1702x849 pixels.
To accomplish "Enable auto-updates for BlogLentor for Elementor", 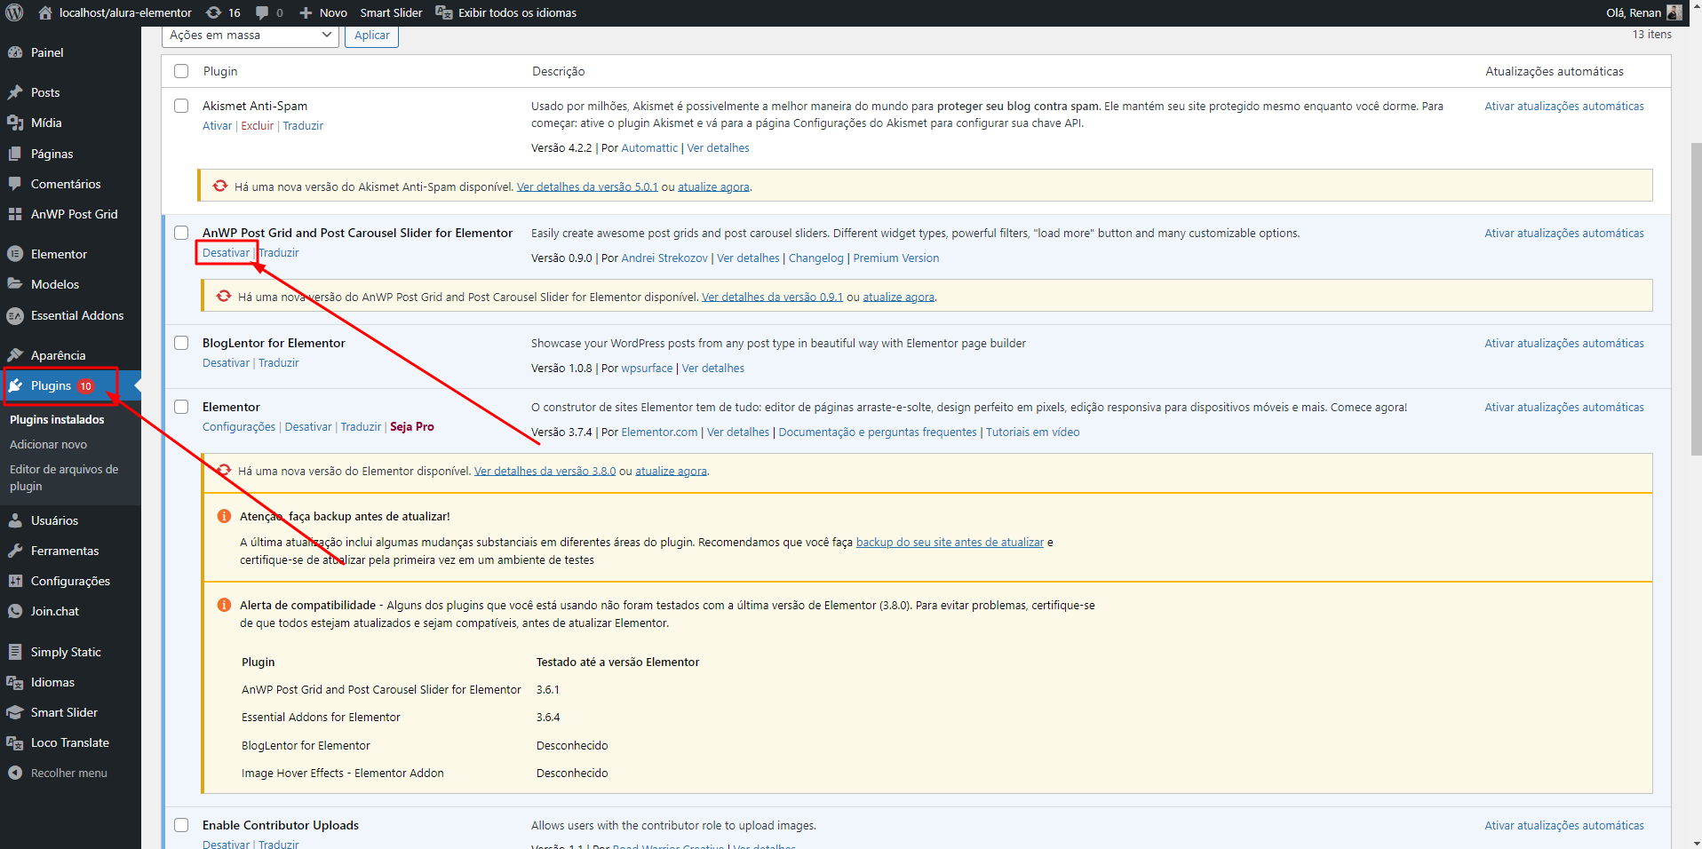I will tap(1564, 343).
